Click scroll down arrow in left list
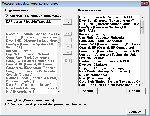The height and width of the screenshot is (116, 150). pyautogui.click(x=59, y=91)
